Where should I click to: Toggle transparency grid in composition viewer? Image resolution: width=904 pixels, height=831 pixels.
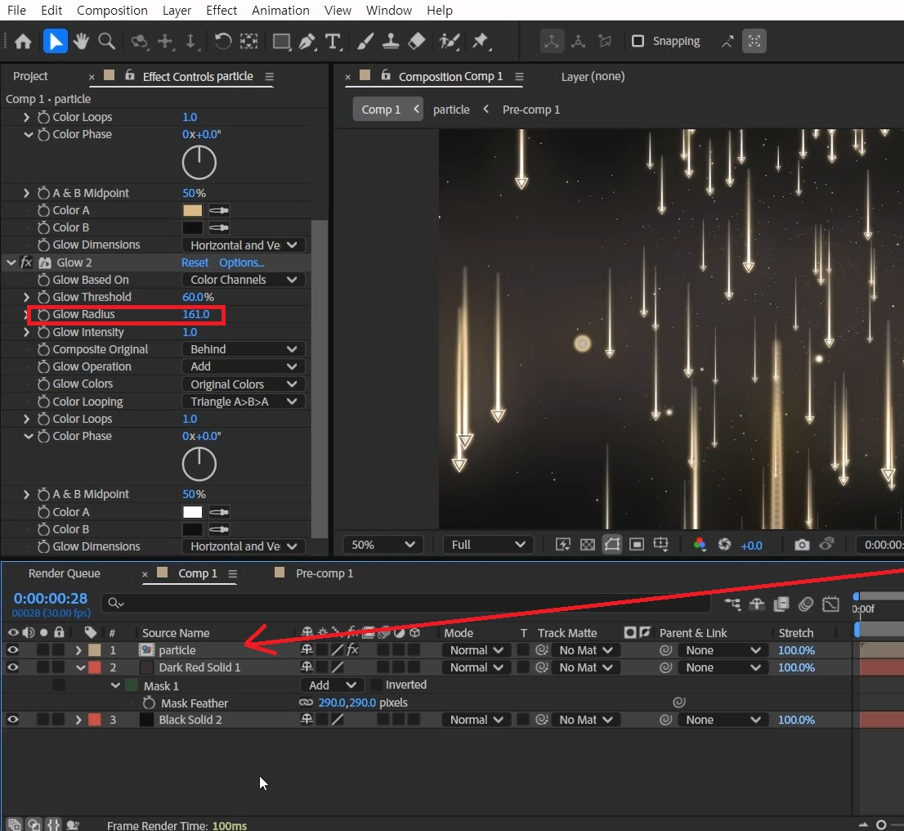588,545
